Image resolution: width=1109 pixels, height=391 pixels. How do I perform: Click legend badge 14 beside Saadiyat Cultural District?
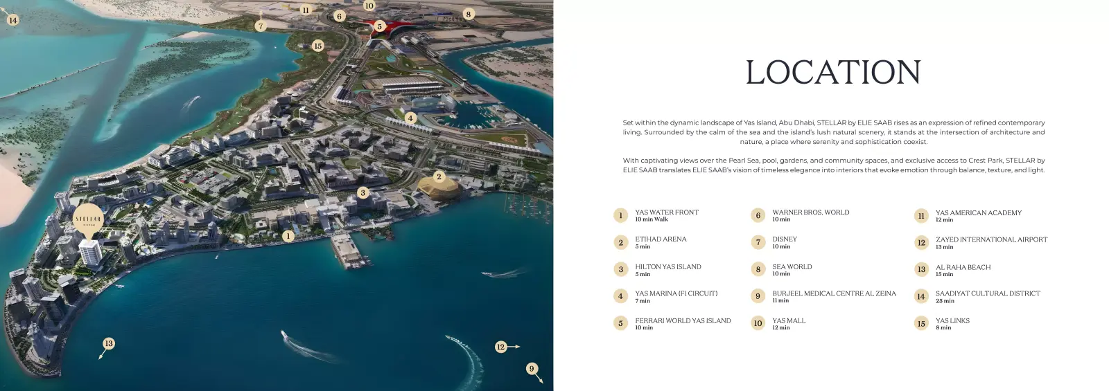point(921,296)
